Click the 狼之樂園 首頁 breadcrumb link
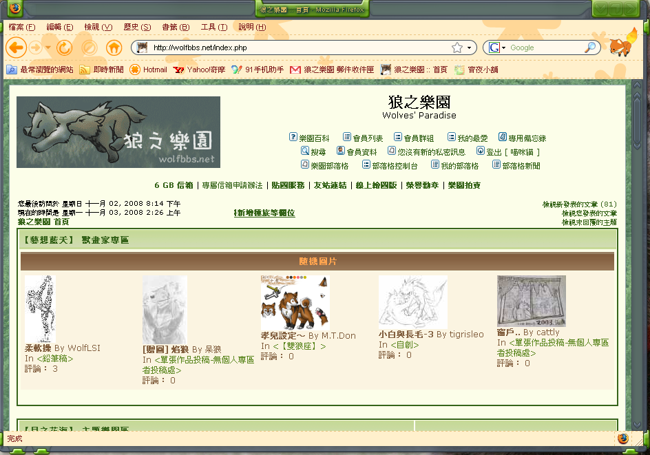The image size is (650, 455). click(x=43, y=222)
